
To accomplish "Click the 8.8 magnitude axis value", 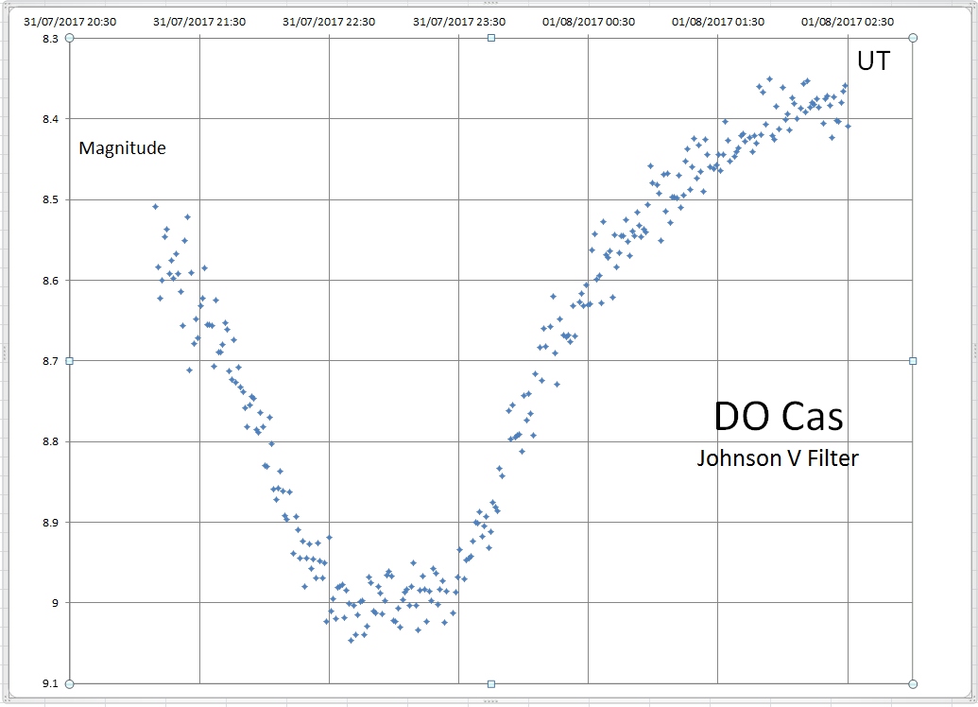I will pos(50,441).
